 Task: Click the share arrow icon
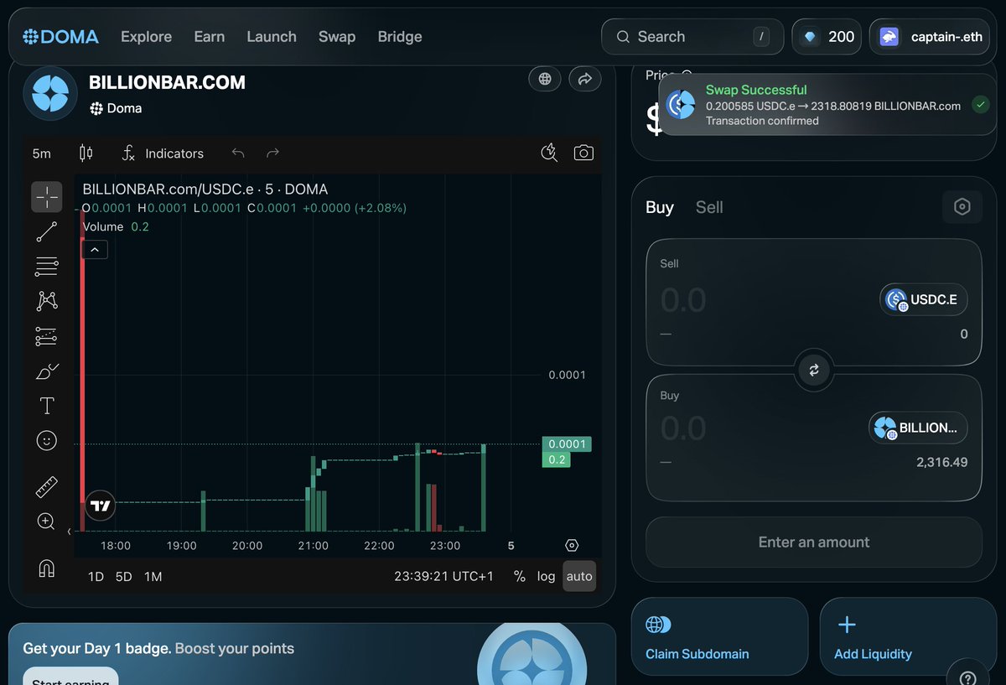[585, 79]
